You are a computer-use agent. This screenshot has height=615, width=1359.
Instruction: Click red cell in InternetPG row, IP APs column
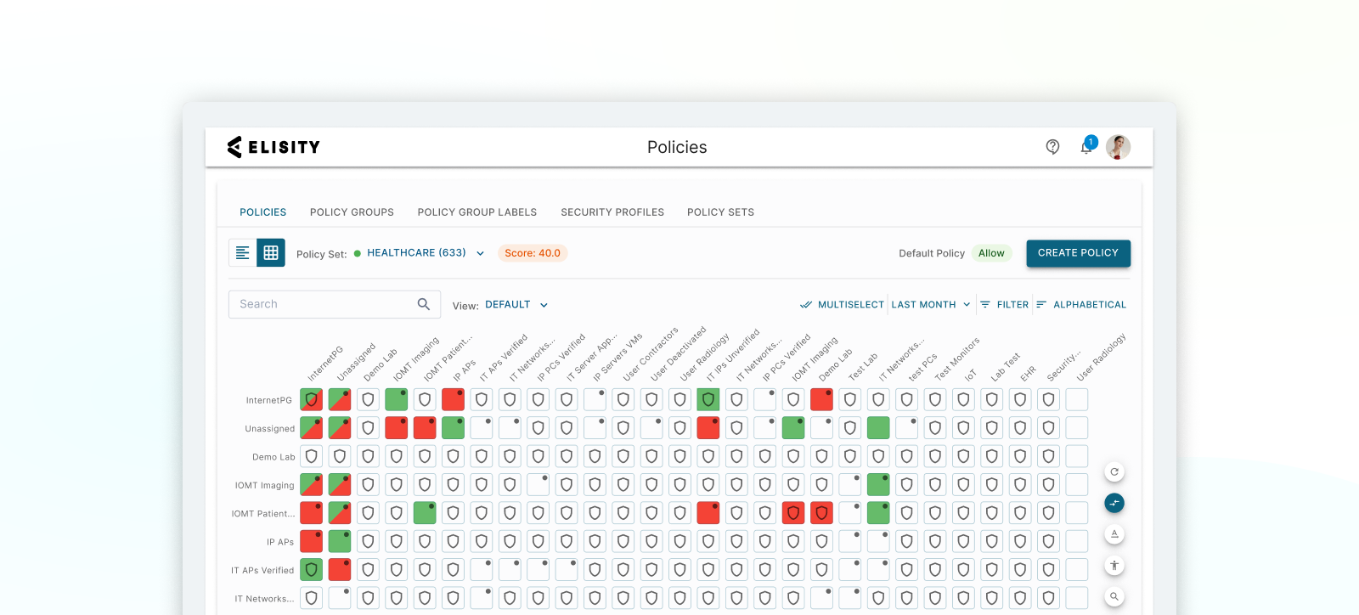click(454, 399)
